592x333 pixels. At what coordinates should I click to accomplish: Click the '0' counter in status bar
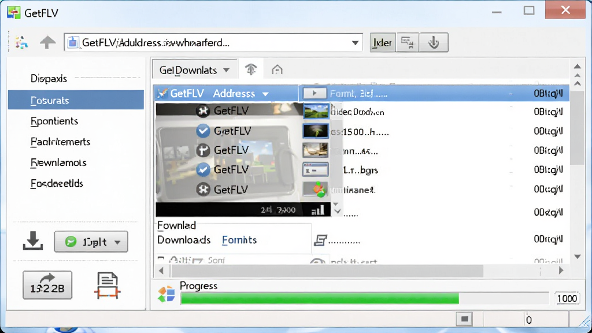point(529,320)
